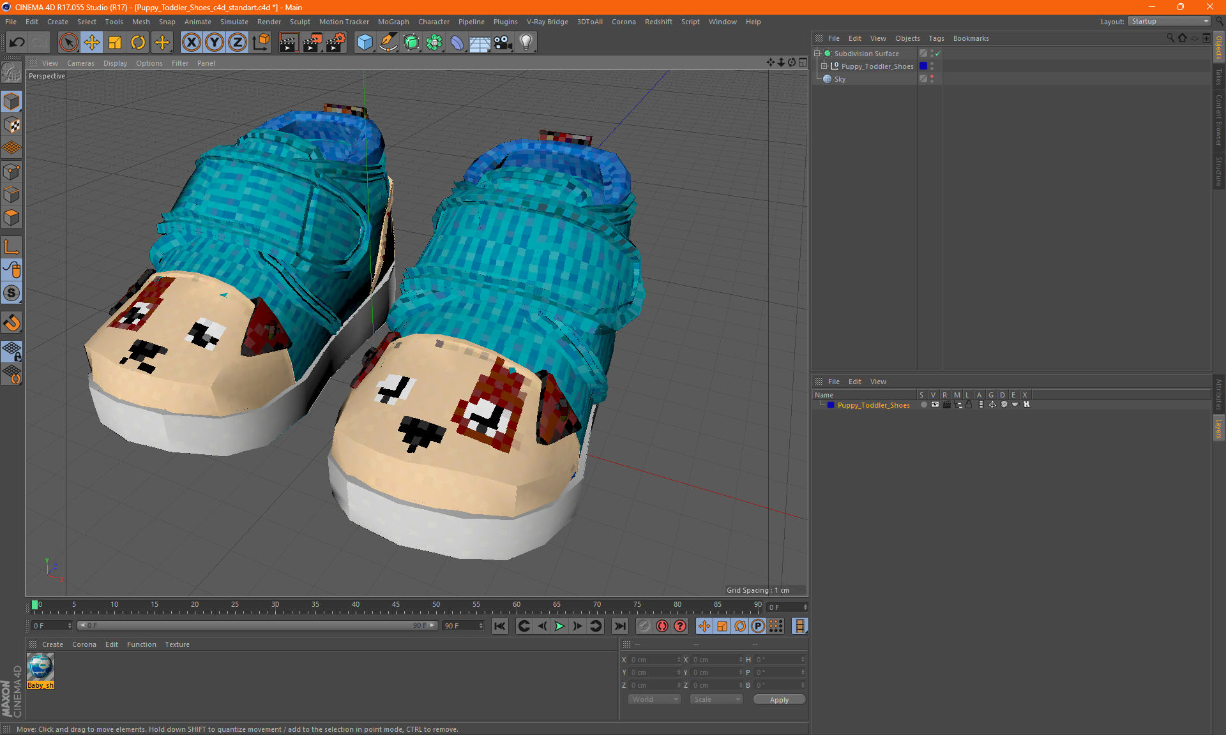Switch to Model mode icon

[x=11, y=102]
